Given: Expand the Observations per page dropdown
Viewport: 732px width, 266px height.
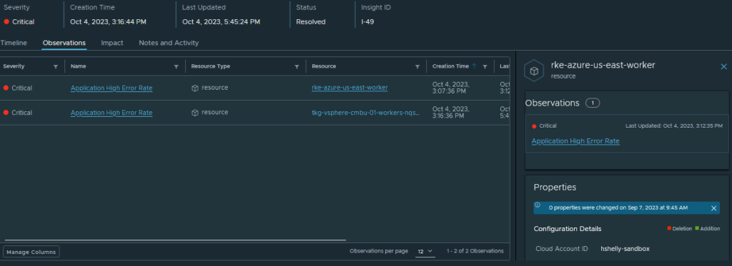Looking at the screenshot, I should pyautogui.click(x=425, y=251).
